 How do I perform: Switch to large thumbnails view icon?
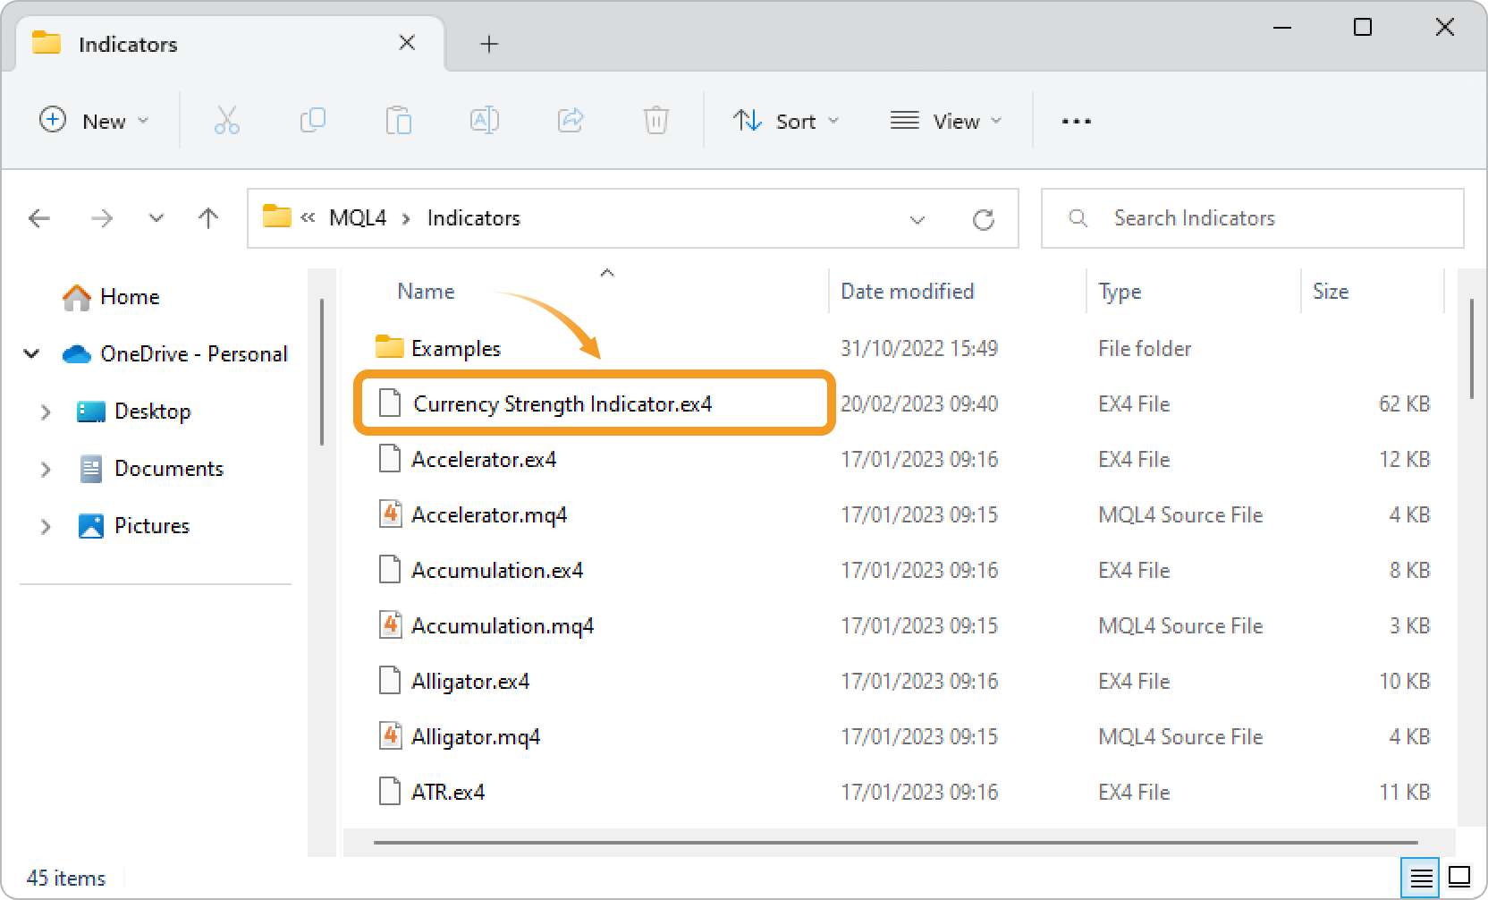click(1459, 878)
